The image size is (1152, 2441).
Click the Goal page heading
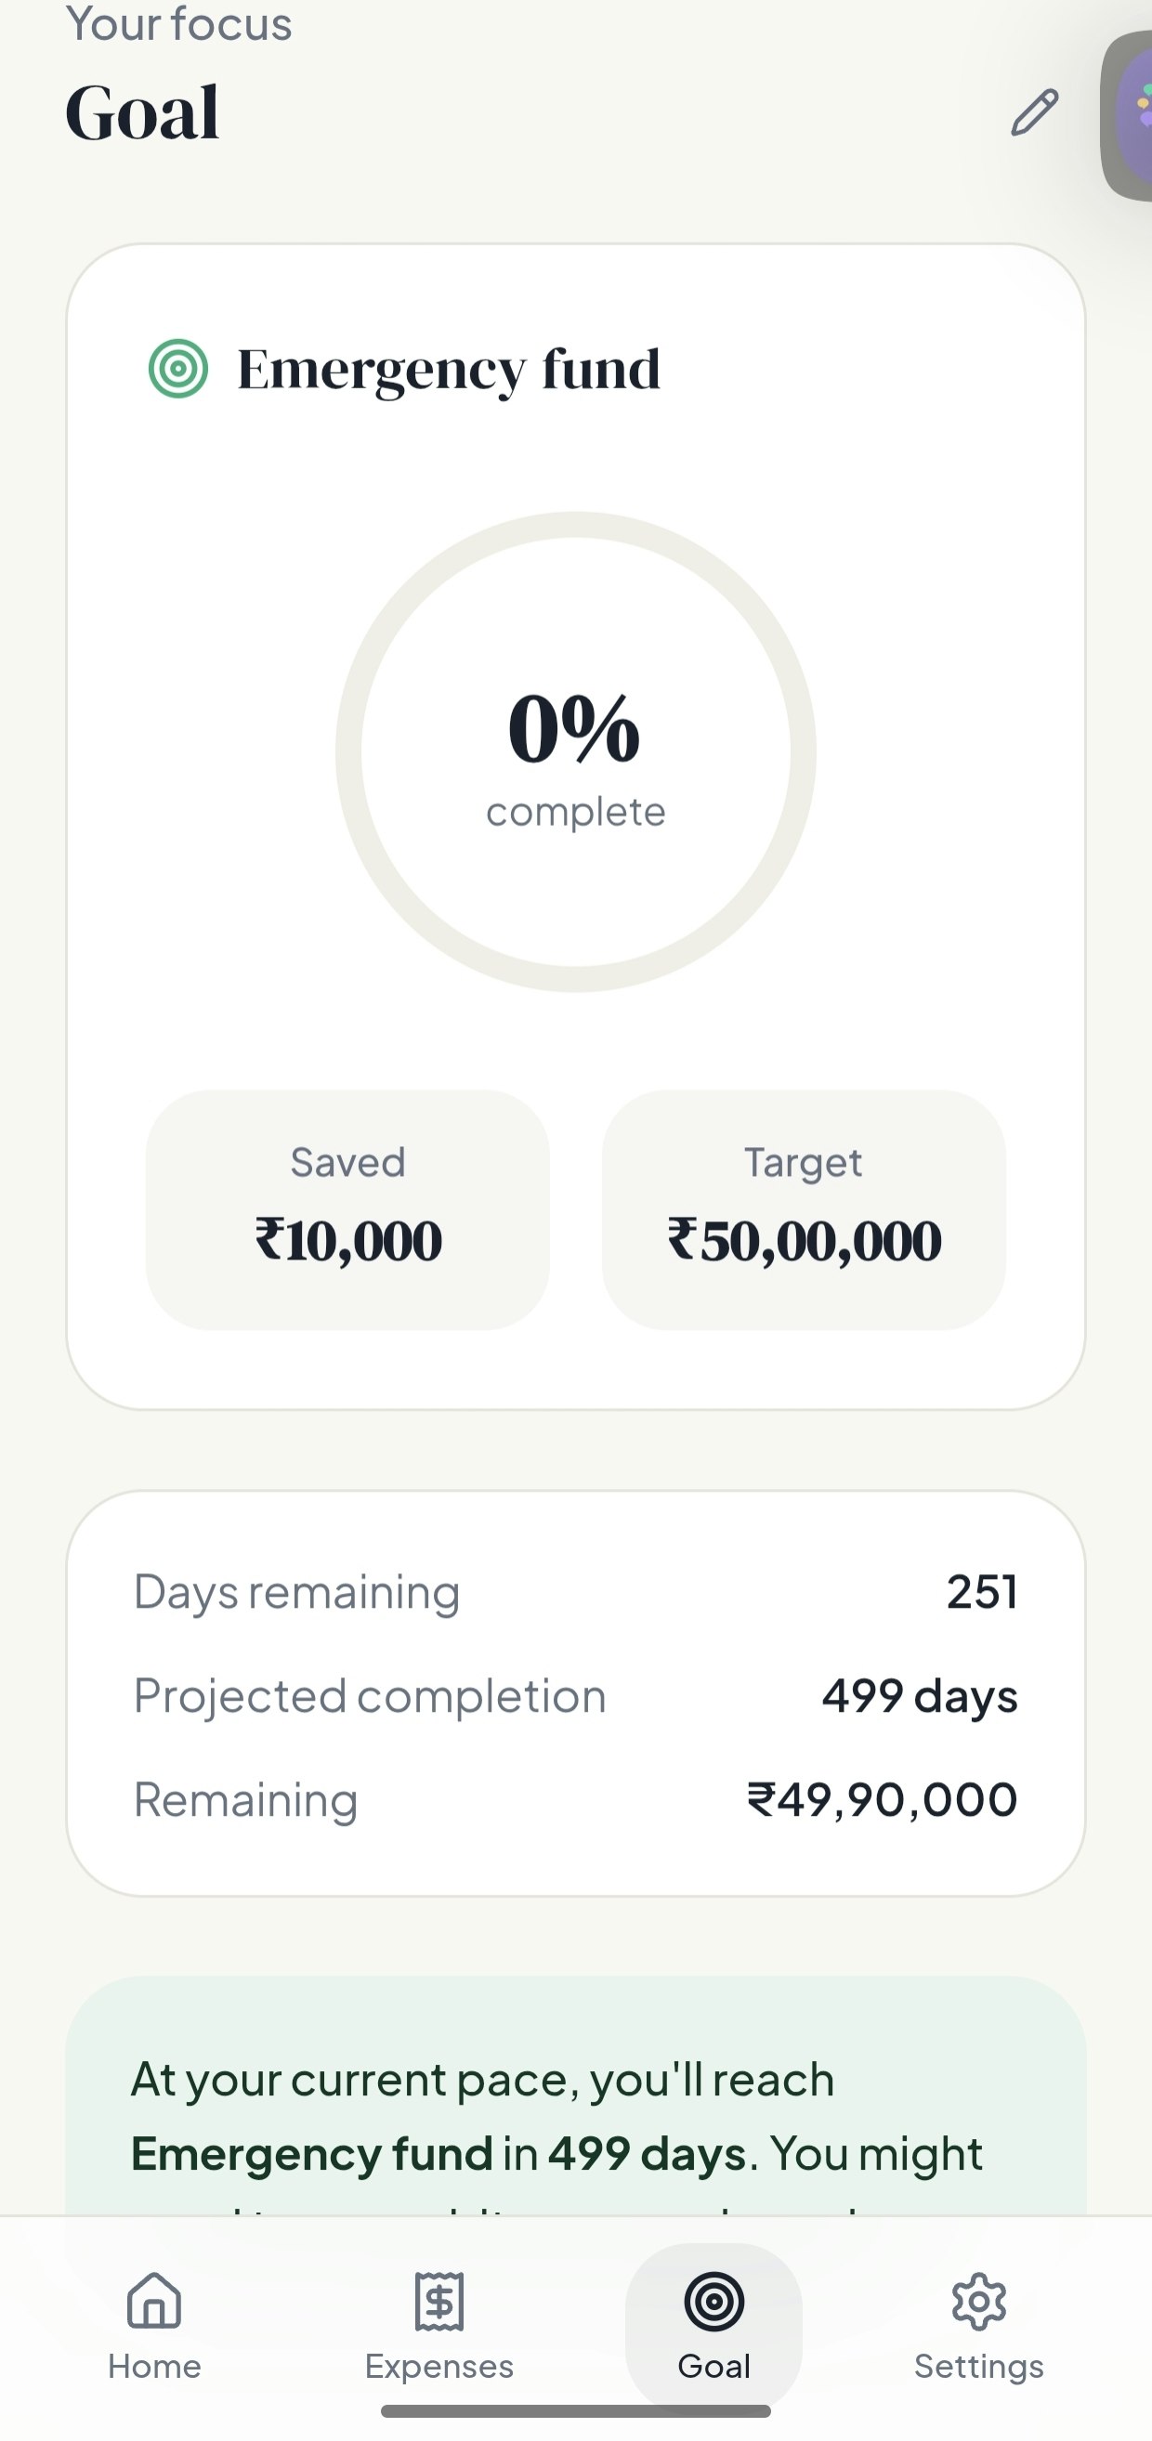[142, 112]
